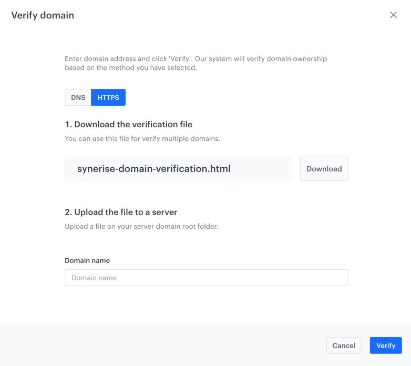
Task: Click the bold 'Domain name' field label
Action: (87, 261)
